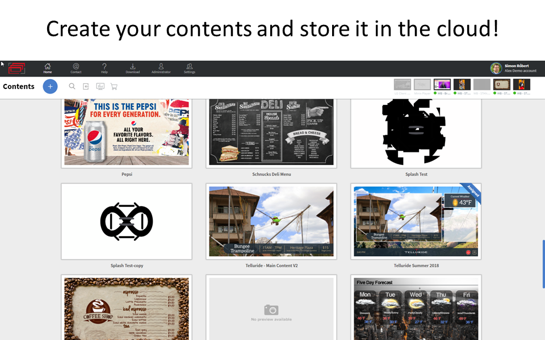Select greyed-out WB - STAN... screen thumbnail
545x340 pixels.
[x=482, y=84]
